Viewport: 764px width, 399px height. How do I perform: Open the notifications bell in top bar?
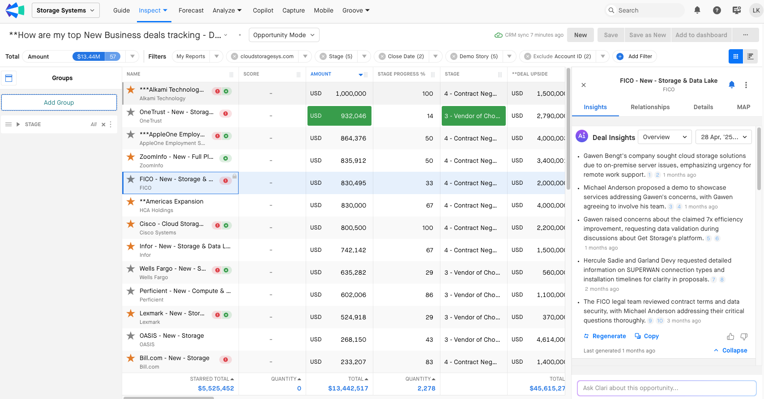point(697,10)
